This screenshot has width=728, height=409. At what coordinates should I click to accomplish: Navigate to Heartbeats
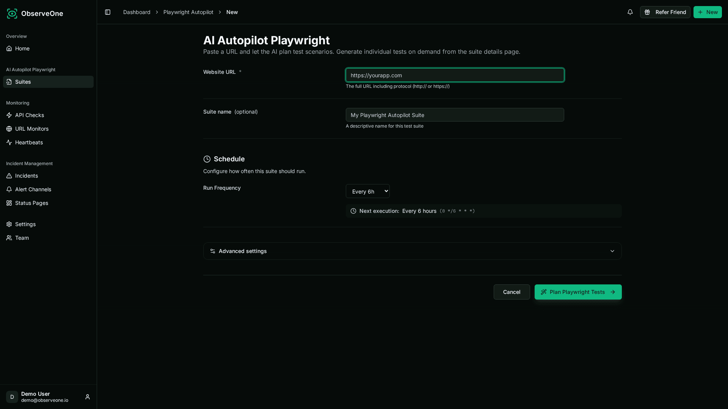[48, 142]
